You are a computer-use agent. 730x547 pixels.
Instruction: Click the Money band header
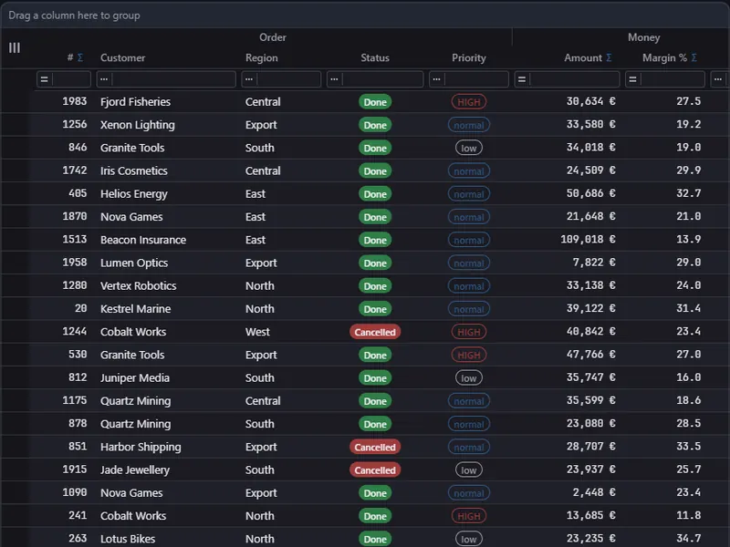point(644,37)
